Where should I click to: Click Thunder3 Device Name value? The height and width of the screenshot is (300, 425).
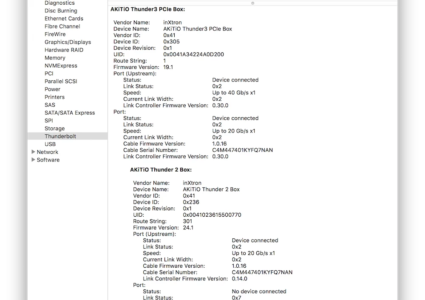point(198,29)
